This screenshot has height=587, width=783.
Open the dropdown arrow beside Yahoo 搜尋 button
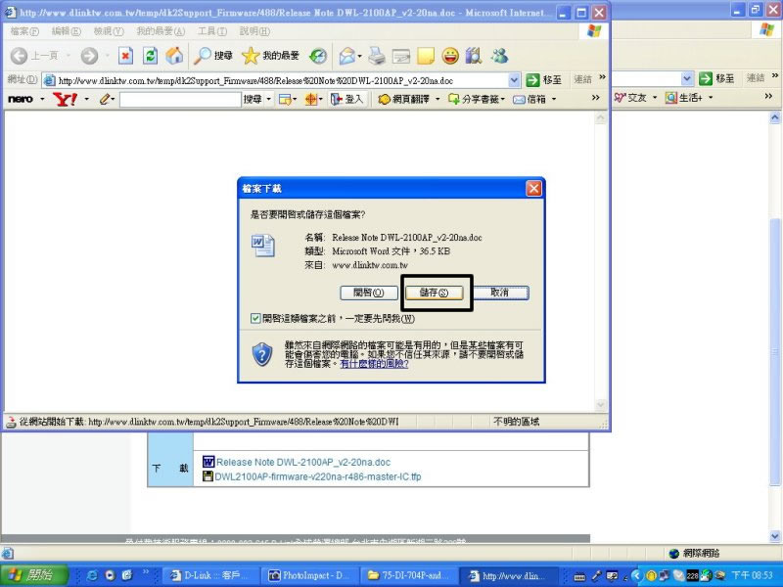tap(268, 100)
